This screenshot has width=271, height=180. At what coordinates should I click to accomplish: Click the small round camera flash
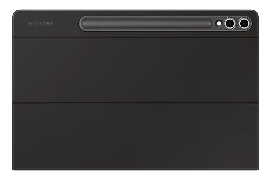(219, 23)
